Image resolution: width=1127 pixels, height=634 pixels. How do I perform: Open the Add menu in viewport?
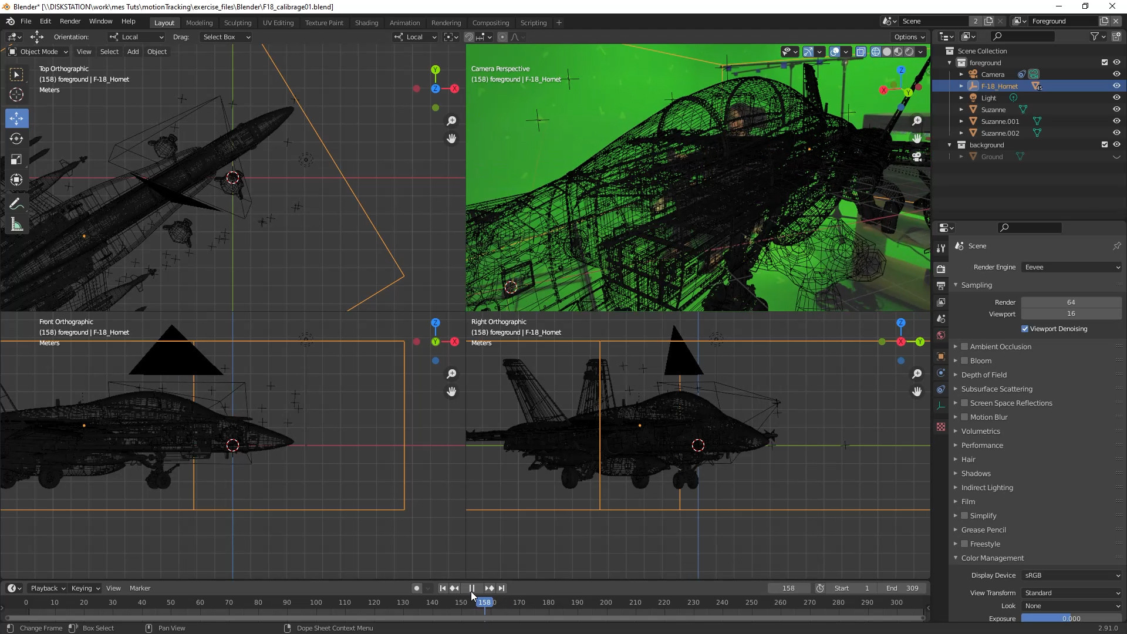133,52
